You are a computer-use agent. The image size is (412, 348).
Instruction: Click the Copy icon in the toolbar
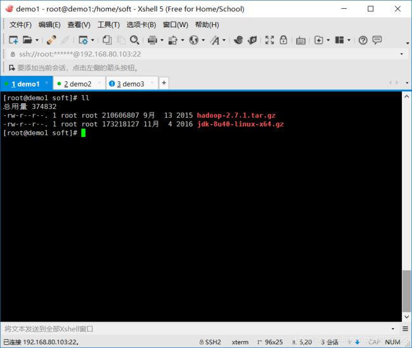click(x=107, y=40)
